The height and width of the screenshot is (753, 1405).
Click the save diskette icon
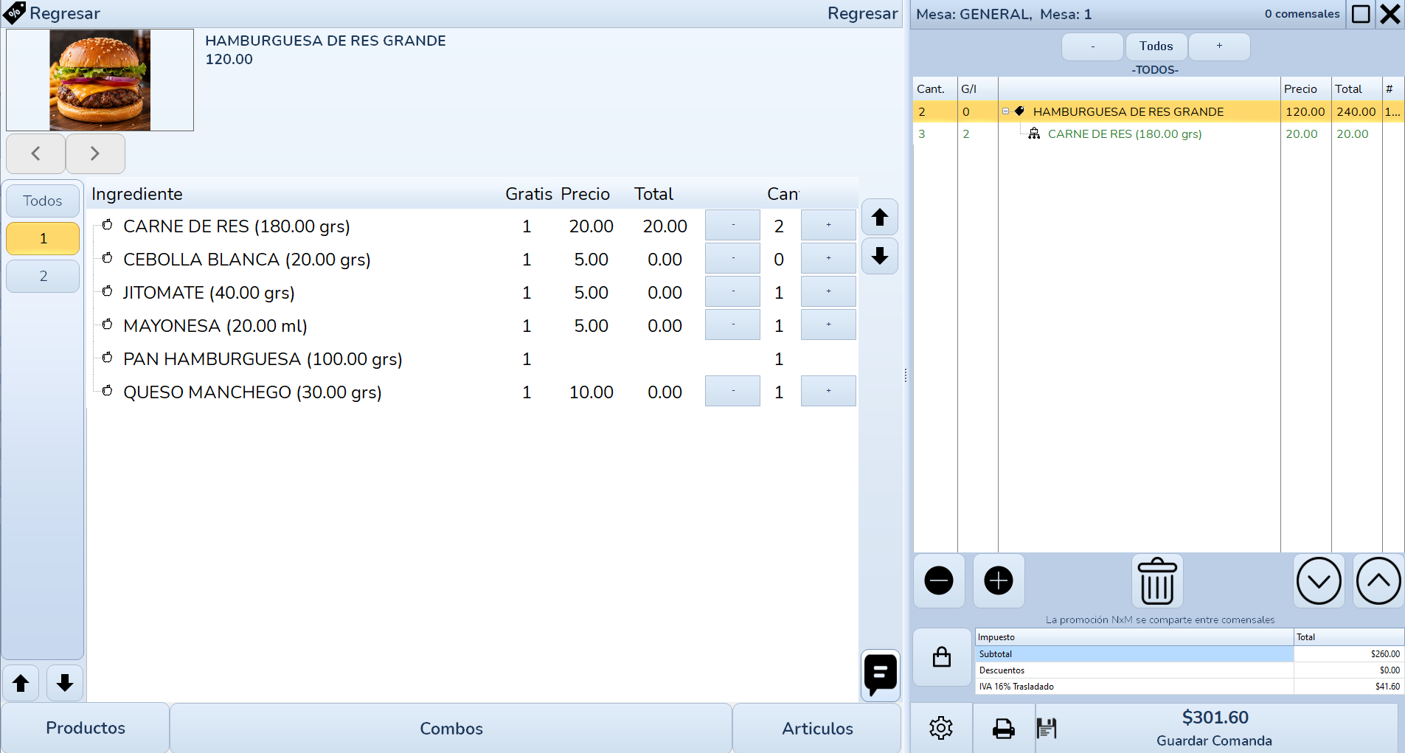pos(1047,728)
